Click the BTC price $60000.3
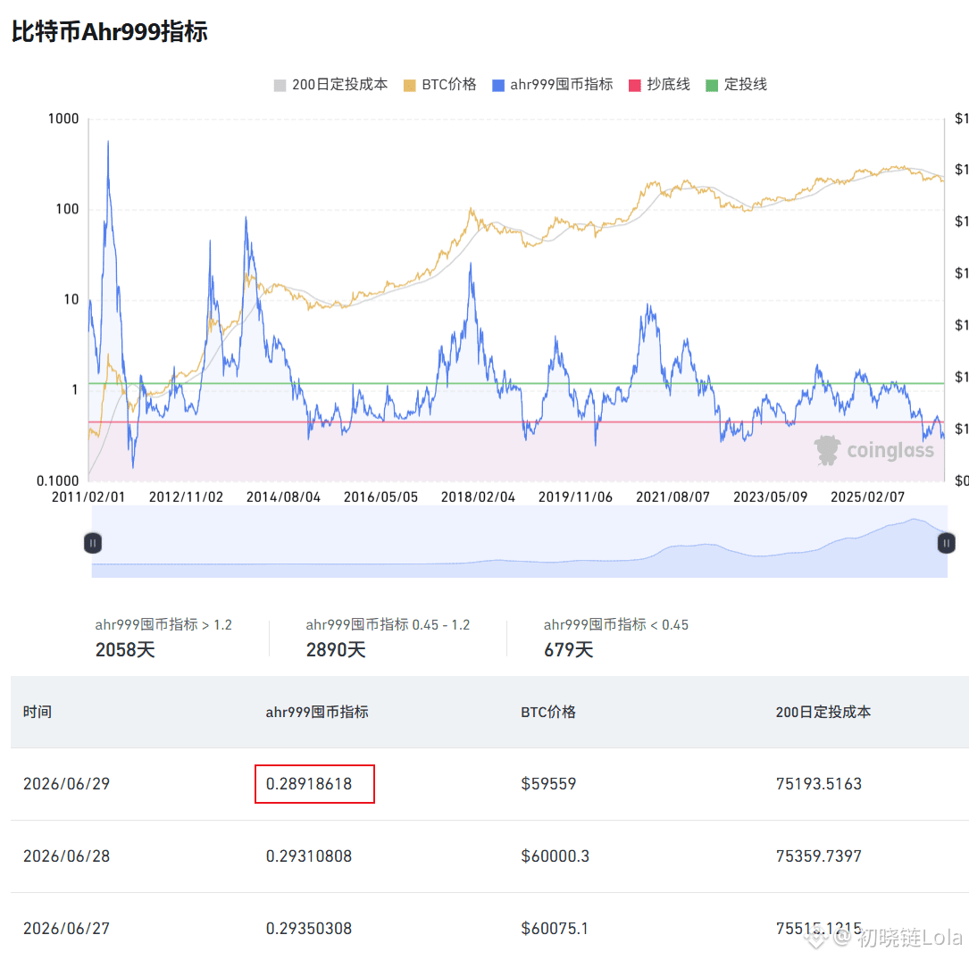The width and height of the screenshot is (969, 960). tap(555, 856)
